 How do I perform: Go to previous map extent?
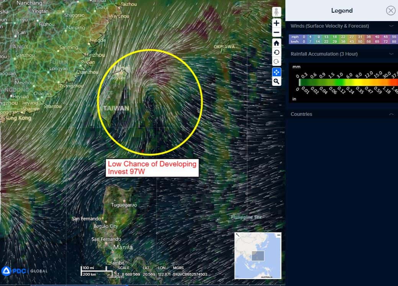[x=277, y=53]
